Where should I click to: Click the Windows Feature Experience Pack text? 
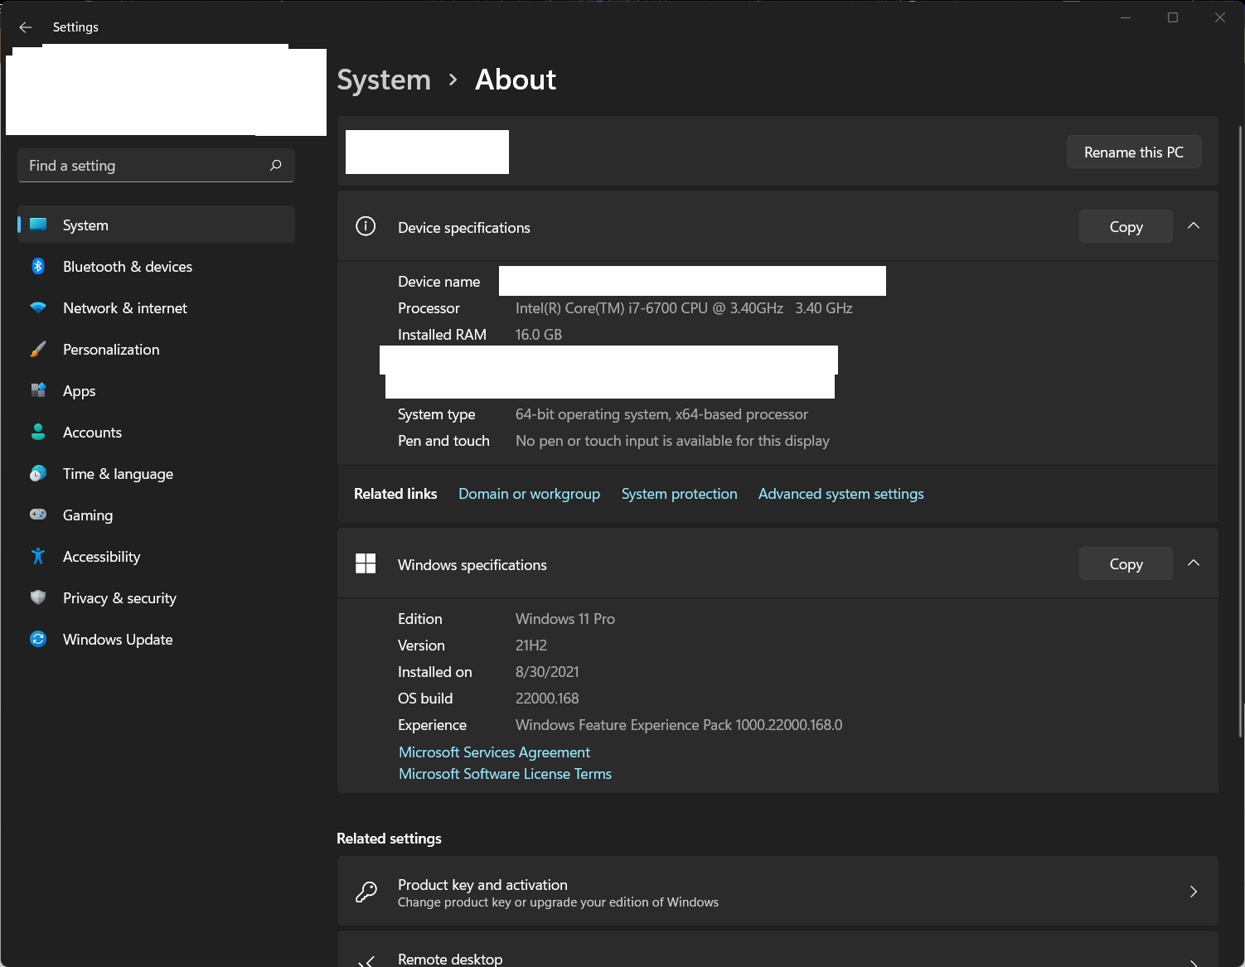point(679,725)
